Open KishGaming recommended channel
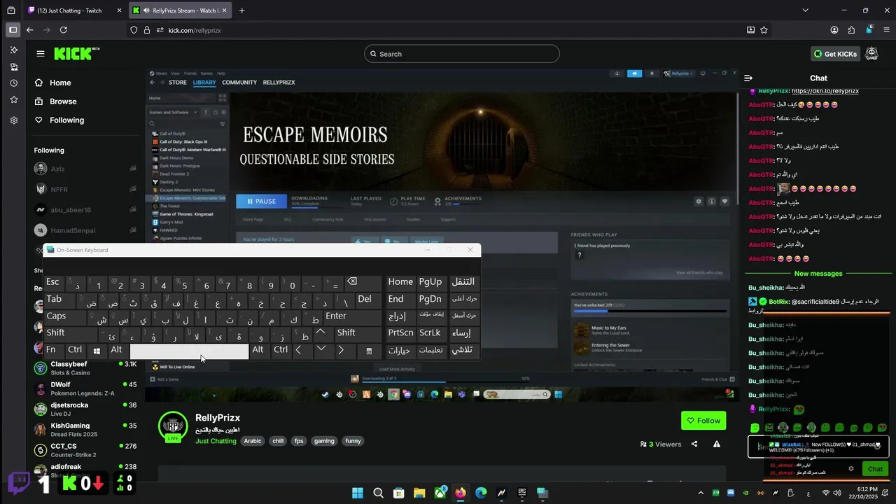The image size is (896, 504). pos(84,429)
